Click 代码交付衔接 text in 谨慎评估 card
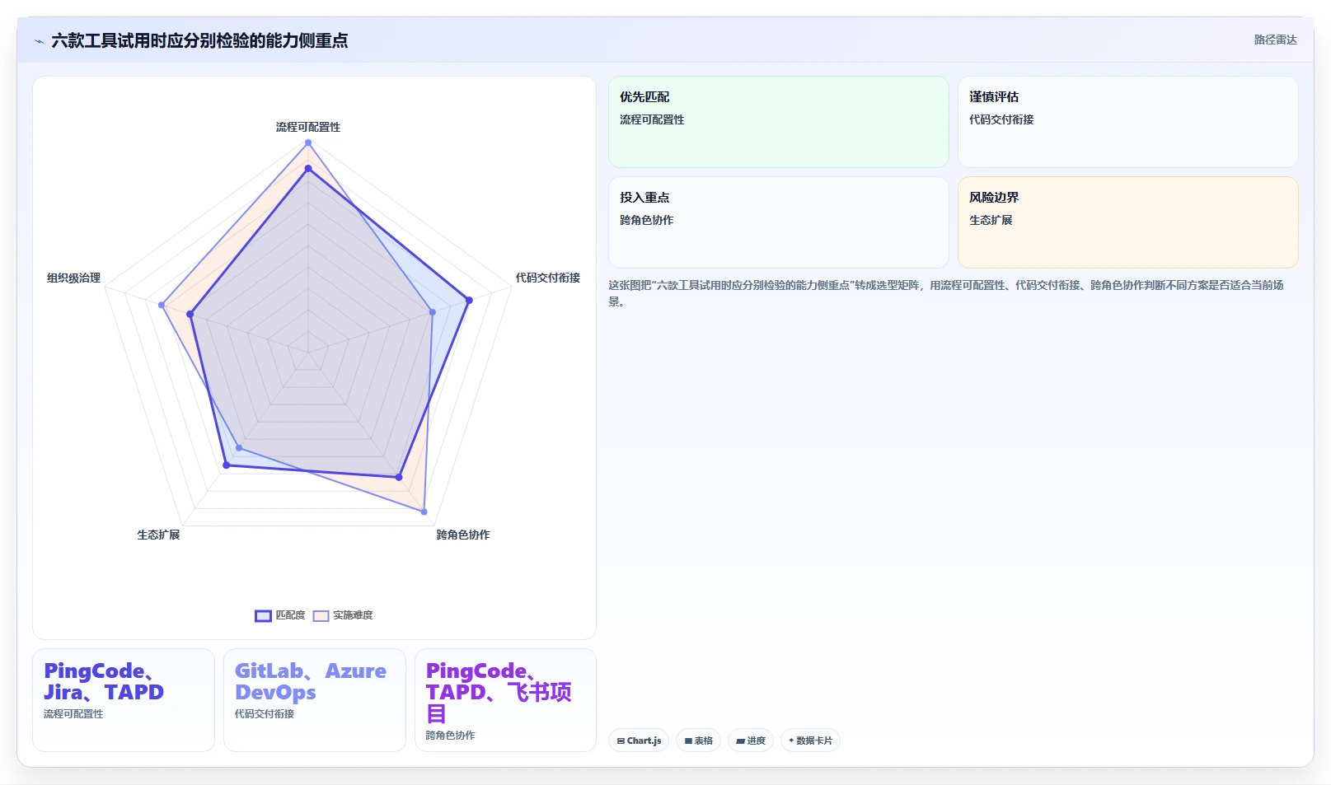This screenshot has height=785, width=1331. point(1001,119)
